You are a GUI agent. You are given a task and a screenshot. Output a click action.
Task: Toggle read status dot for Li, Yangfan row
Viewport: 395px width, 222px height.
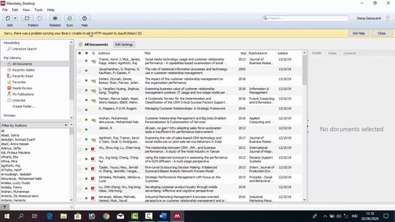(x=86, y=91)
